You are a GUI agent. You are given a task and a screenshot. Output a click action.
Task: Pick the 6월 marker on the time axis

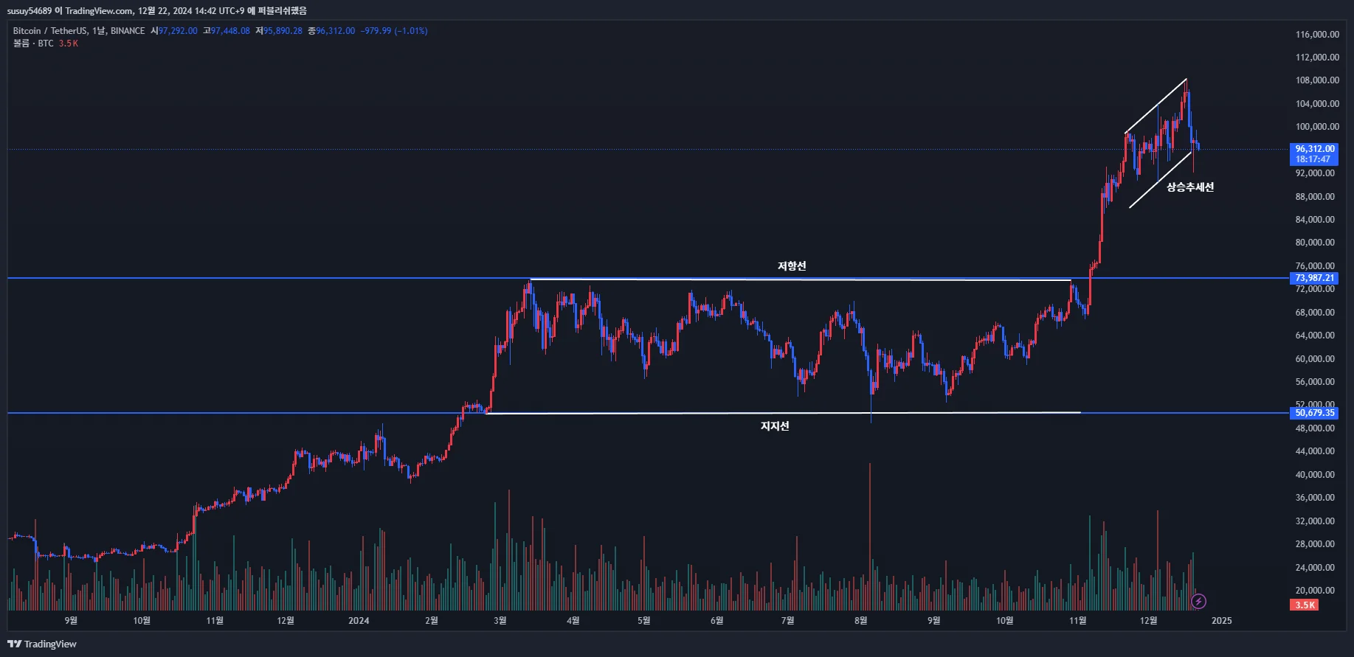pyautogui.click(x=716, y=621)
